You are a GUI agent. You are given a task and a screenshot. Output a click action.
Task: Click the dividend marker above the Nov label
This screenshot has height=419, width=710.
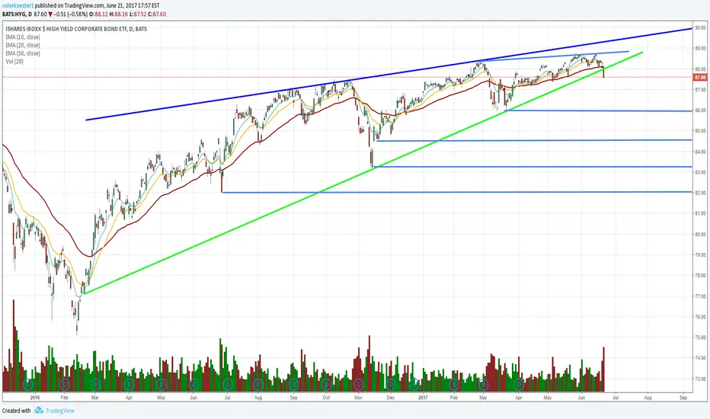coord(359,385)
